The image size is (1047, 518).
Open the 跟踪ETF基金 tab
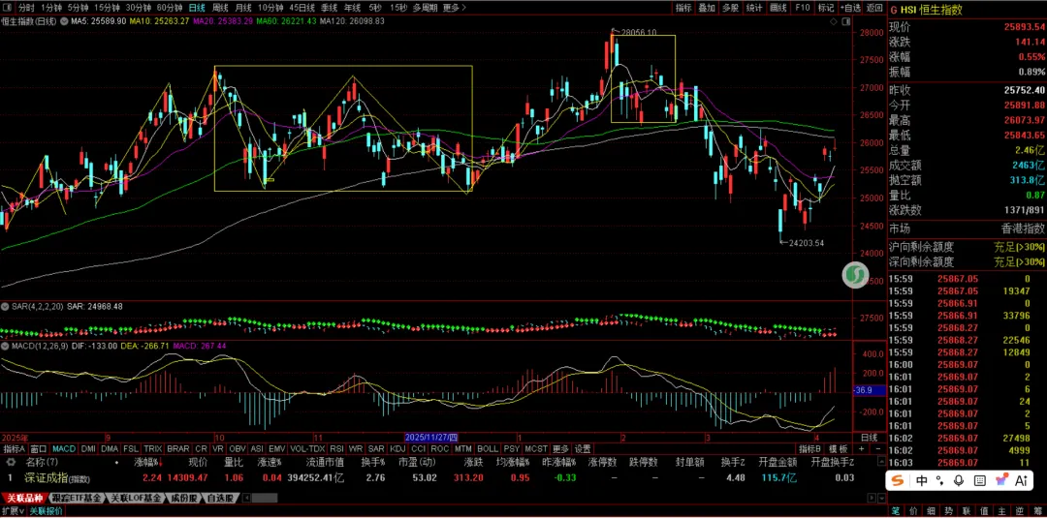click(x=78, y=498)
